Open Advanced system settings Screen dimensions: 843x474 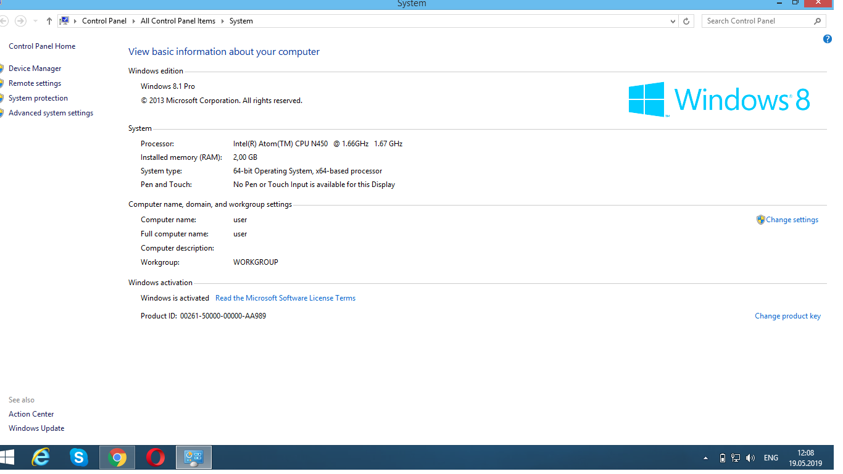(51, 113)
